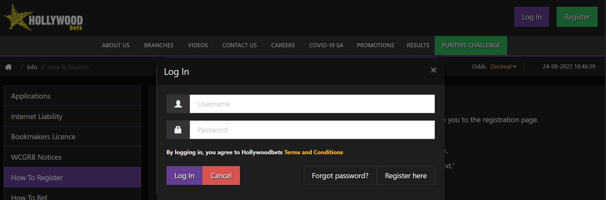This screenshot has height=200, width=606.
Task: Focus the Username input field
Action: [x=312, y=104]
